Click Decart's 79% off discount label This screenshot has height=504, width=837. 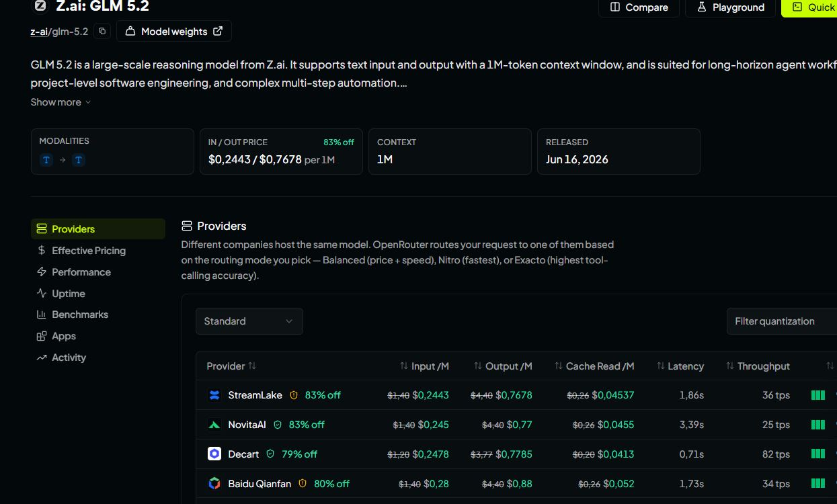(299, 454)
